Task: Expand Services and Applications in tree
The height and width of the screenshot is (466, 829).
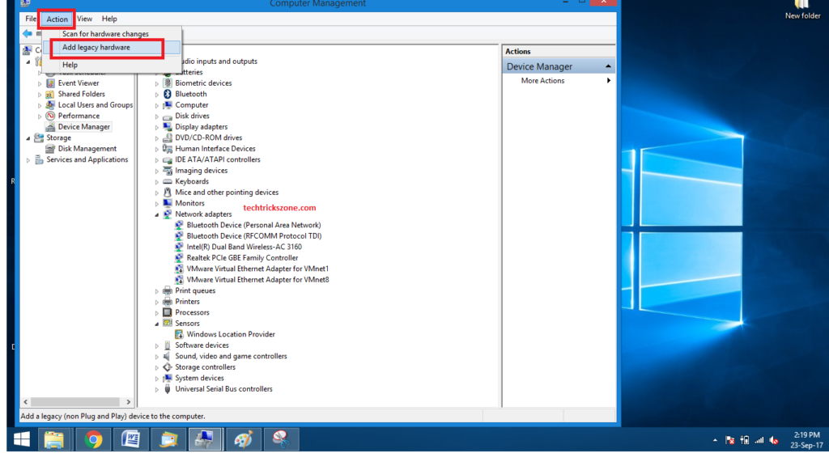Action: point(28,160)
